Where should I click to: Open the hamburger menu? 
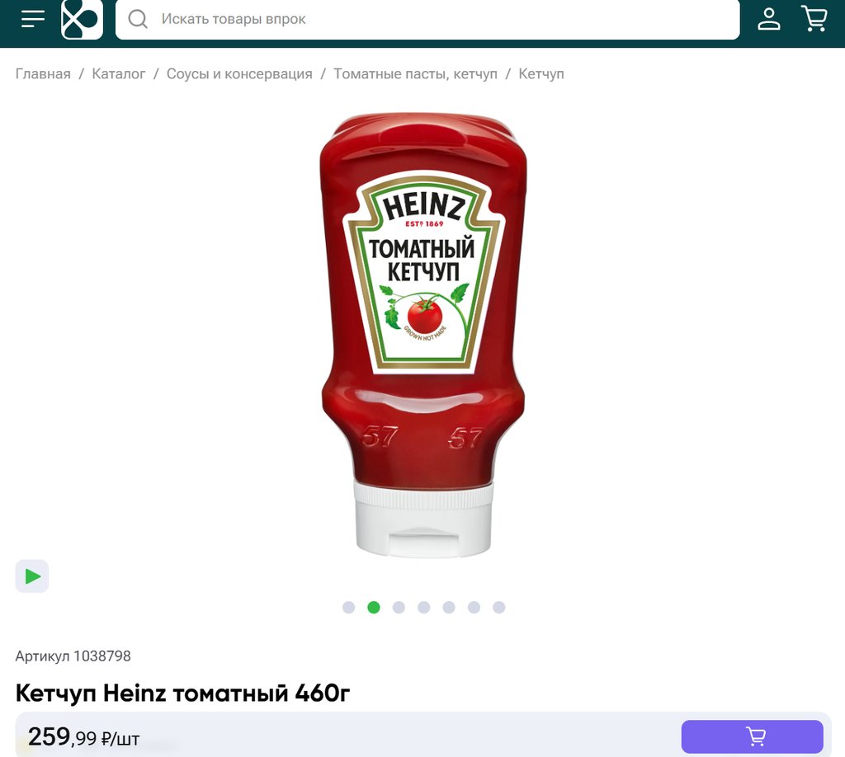(x=33, y=19)
